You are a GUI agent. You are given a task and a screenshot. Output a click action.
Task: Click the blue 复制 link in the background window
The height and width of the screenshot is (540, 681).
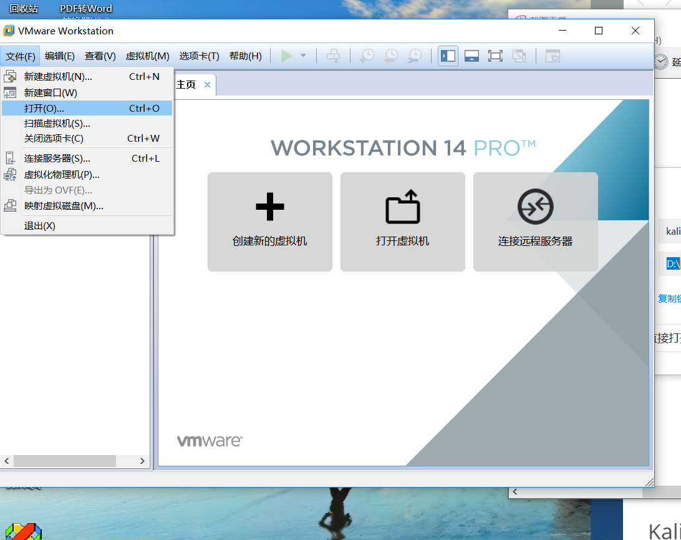point(669,298)
